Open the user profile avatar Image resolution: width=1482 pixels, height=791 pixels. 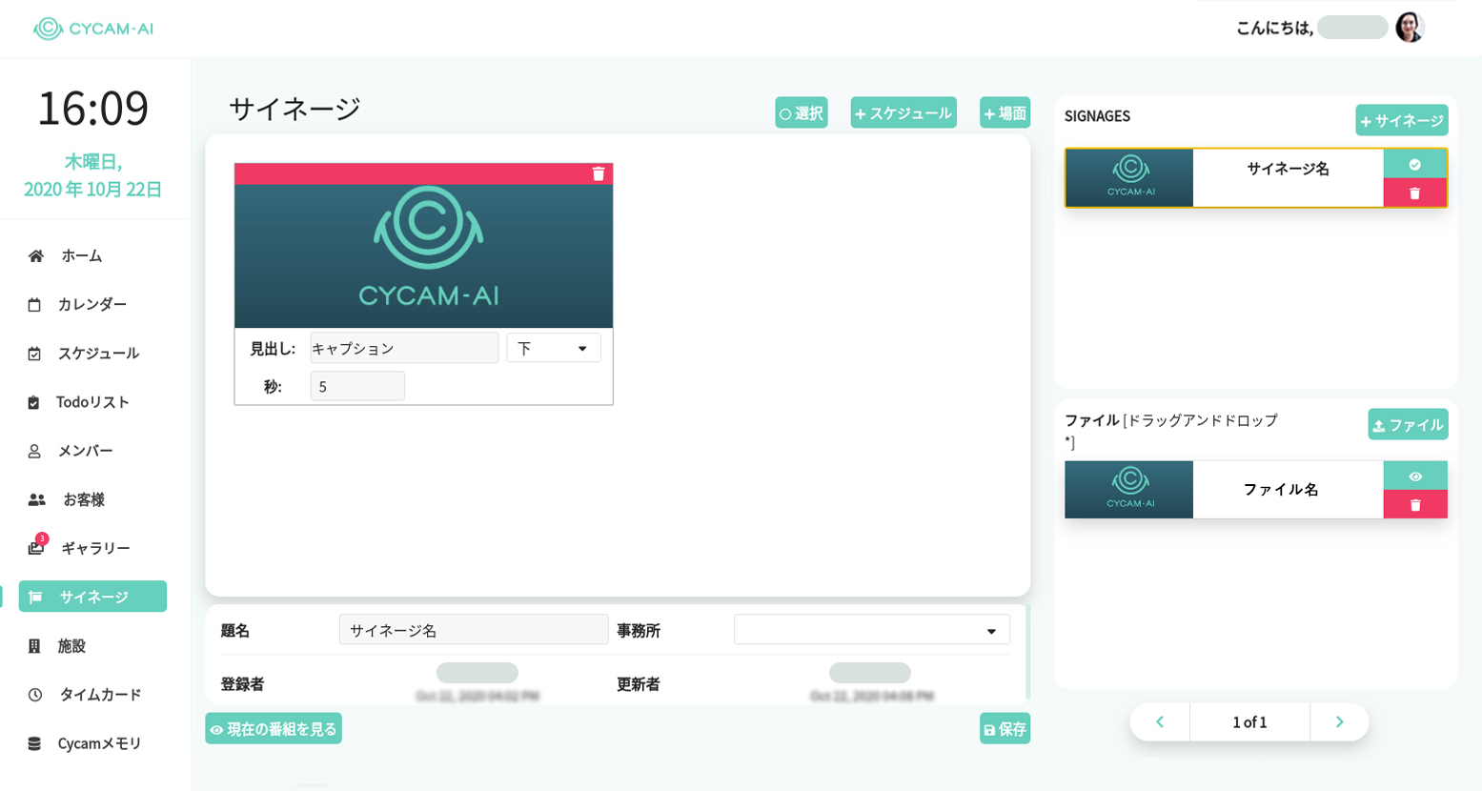point(1410,28)
